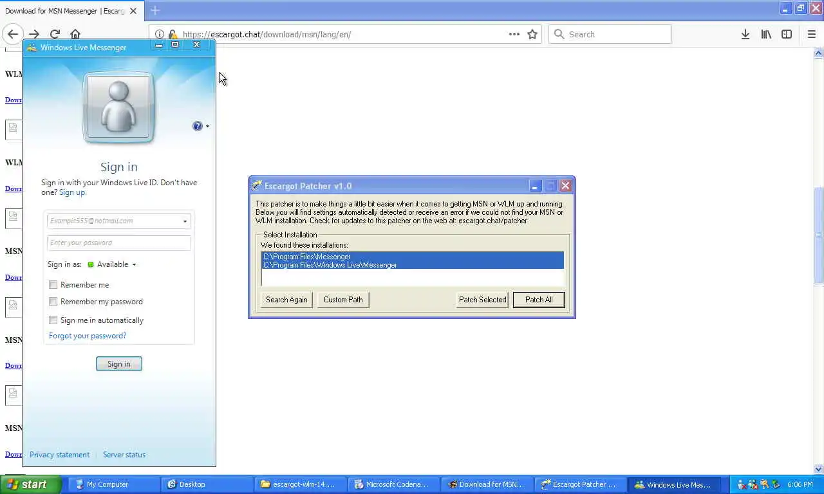Click the Firefox search box

[610, 34]
